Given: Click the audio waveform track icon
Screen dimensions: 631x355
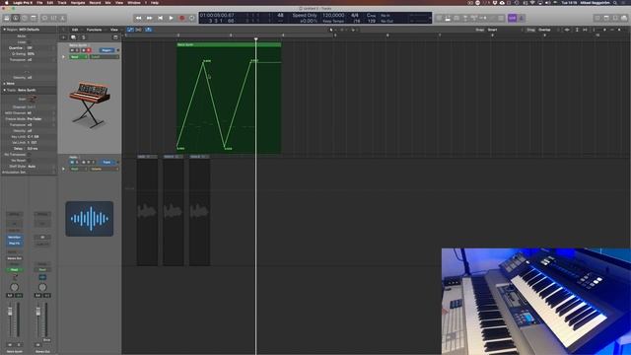Looking at the screenshot, I should (90, 219).
